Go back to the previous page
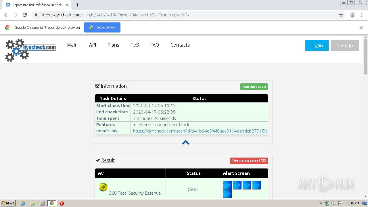This screenshot has height=207, width=368. [x=6, y=15]
